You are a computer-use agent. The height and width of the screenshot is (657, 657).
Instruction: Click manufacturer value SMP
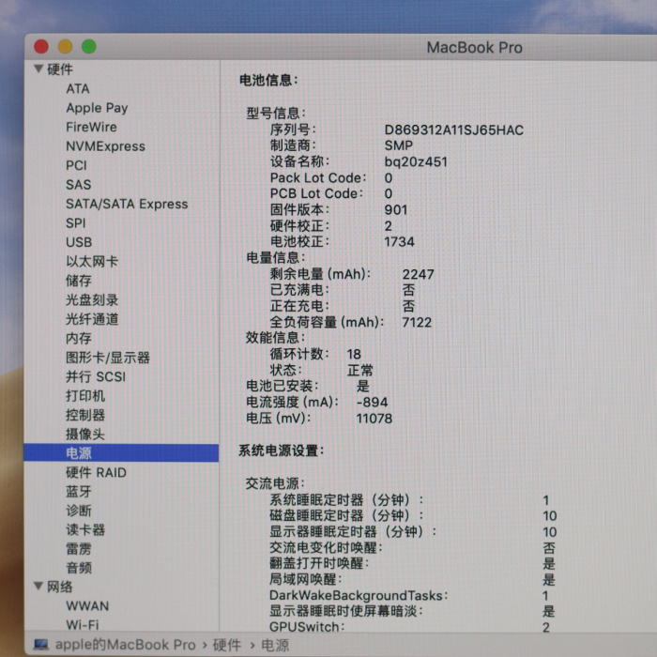click(399, 145)
